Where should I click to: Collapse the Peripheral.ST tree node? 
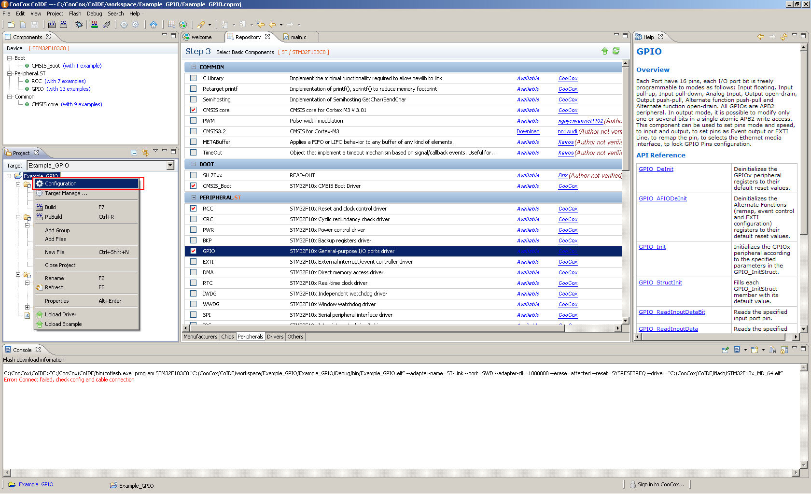point(9,73)
